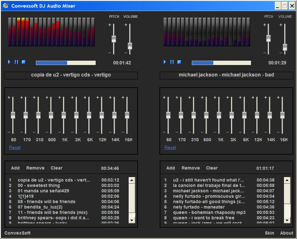This screenshot has width=297, height=239.
Task: Select 'brithney spears- oops i did it a...' track
Action: pyautogui.click(x=64, y=218)
